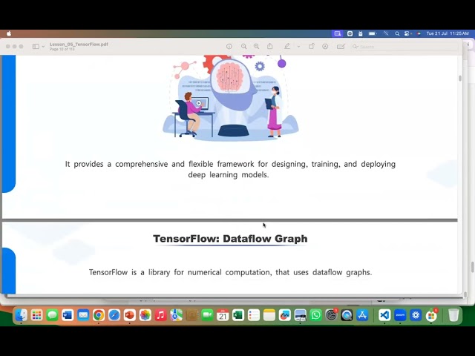Open the Apple menu
475x356 pixels.
9,33
